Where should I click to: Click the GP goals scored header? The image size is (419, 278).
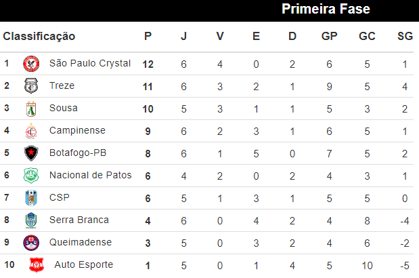pyautogui.click(x=330, y=36)
